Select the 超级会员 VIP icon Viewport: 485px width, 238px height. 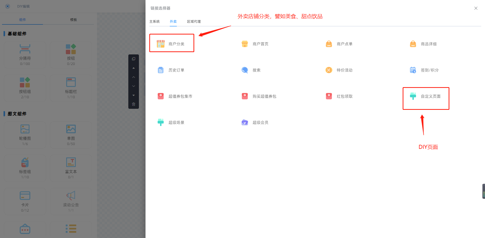pos(245,122)
